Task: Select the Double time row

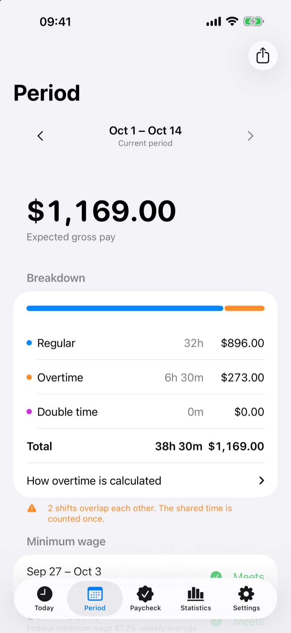Action: point(145,412)
